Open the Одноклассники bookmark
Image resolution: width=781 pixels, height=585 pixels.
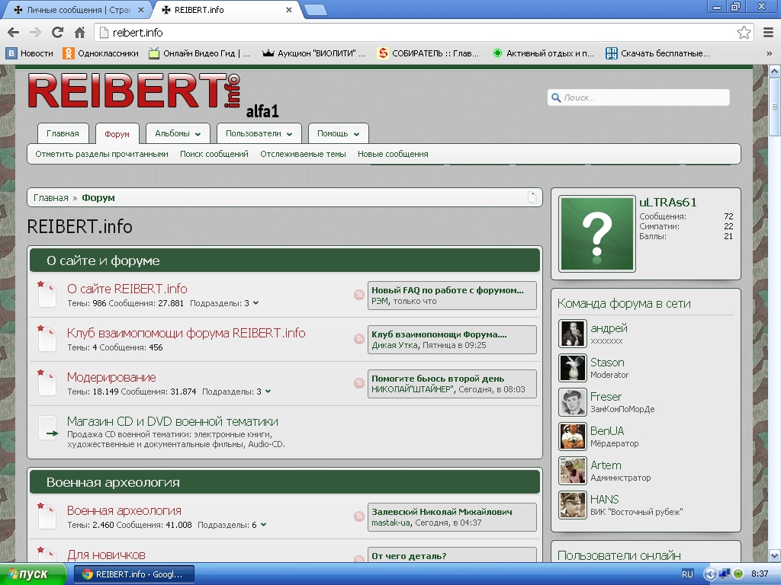(101, 53)
